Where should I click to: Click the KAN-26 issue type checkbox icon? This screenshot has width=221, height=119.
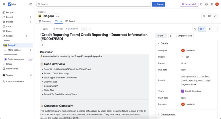[x=69, y=29]
